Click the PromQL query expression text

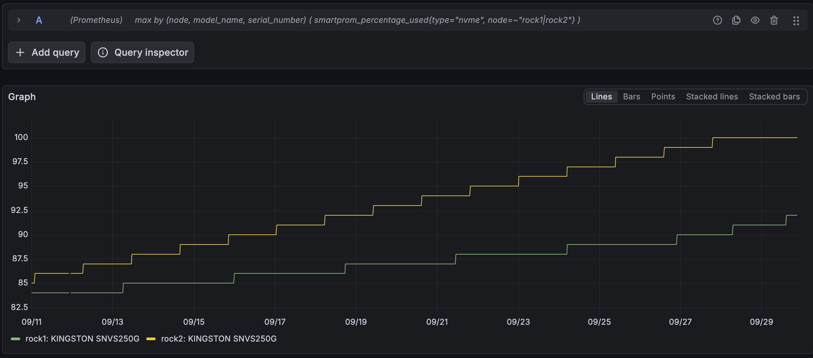pos(357,20)
